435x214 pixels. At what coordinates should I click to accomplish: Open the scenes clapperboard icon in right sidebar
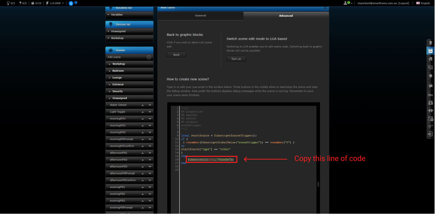(430, 86)
